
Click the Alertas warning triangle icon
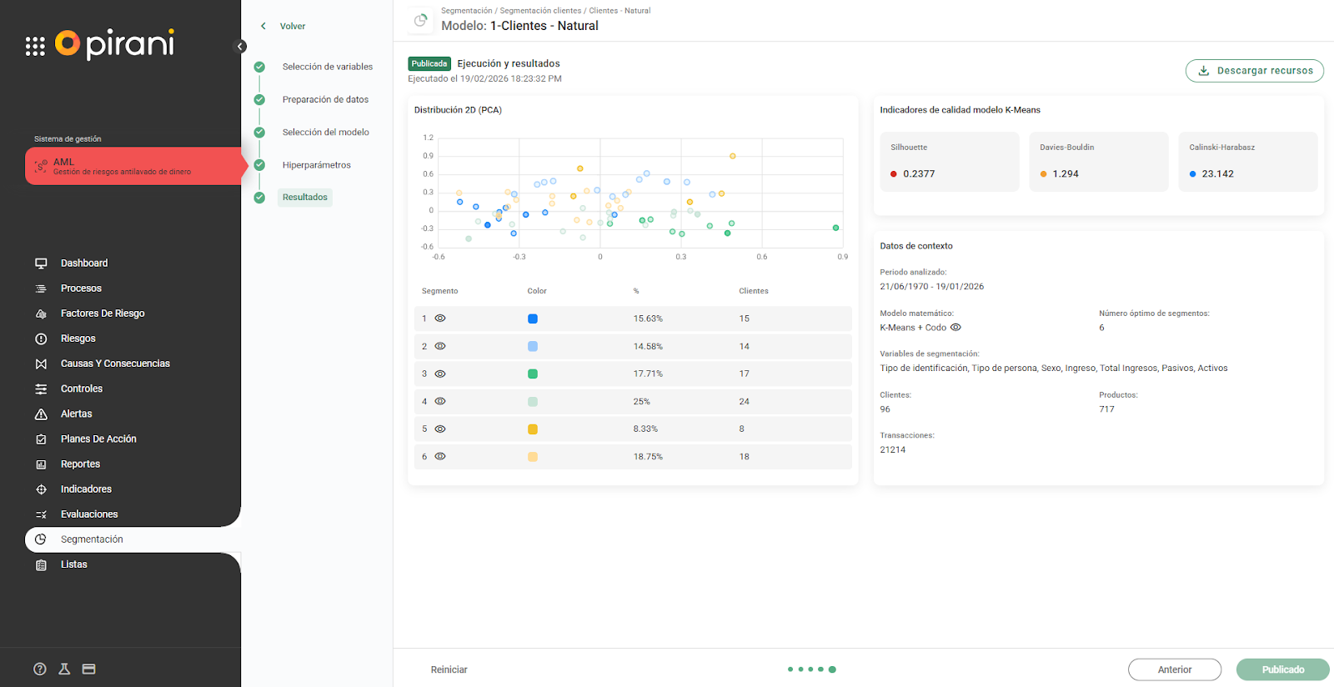coord(41,414)
